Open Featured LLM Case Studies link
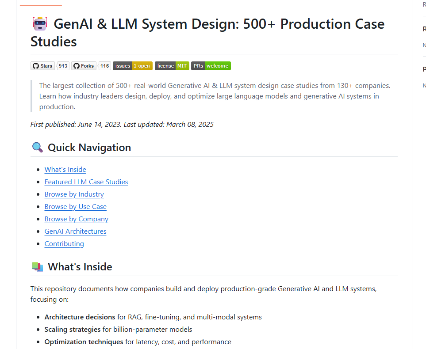The height and width of the screenshot is (349, 426). point(86,182)
